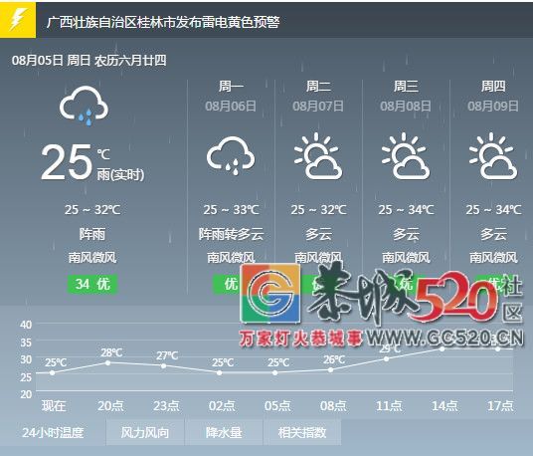Click the large current temperature 25
This screenshot has height=456, width=533.
click(67, 162)
